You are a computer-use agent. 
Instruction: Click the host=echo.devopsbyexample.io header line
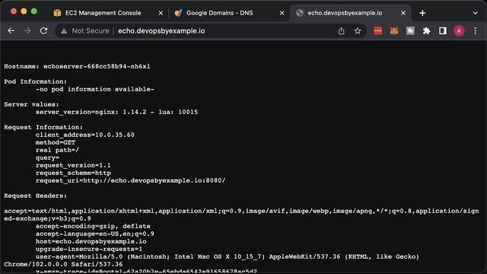pyautogui.click(x=91, y=241)
